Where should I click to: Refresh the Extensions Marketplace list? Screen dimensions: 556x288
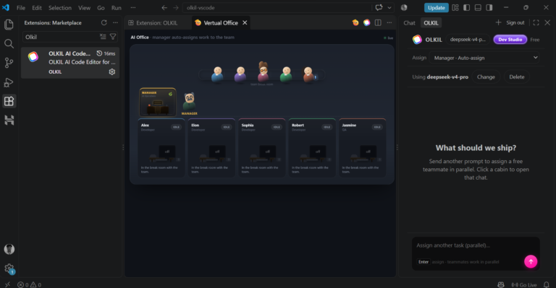pyautogui.click(x=104, y=22)
